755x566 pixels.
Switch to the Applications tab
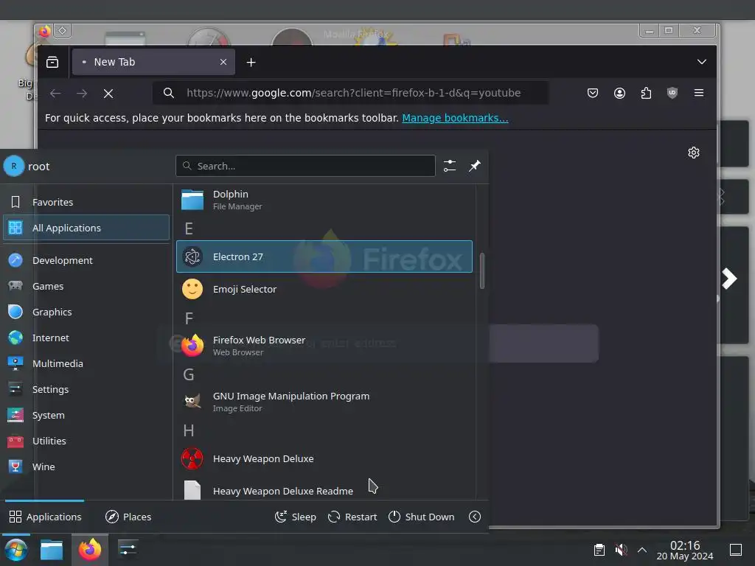[x=45, y=517]
